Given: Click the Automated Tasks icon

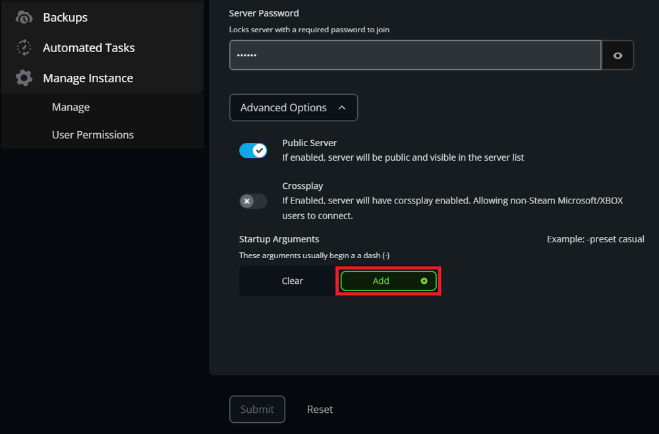Looking at the screenshot, I should (x=23, y=47).
